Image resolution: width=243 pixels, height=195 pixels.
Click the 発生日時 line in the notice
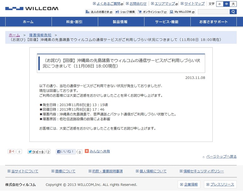pos(74,105)
